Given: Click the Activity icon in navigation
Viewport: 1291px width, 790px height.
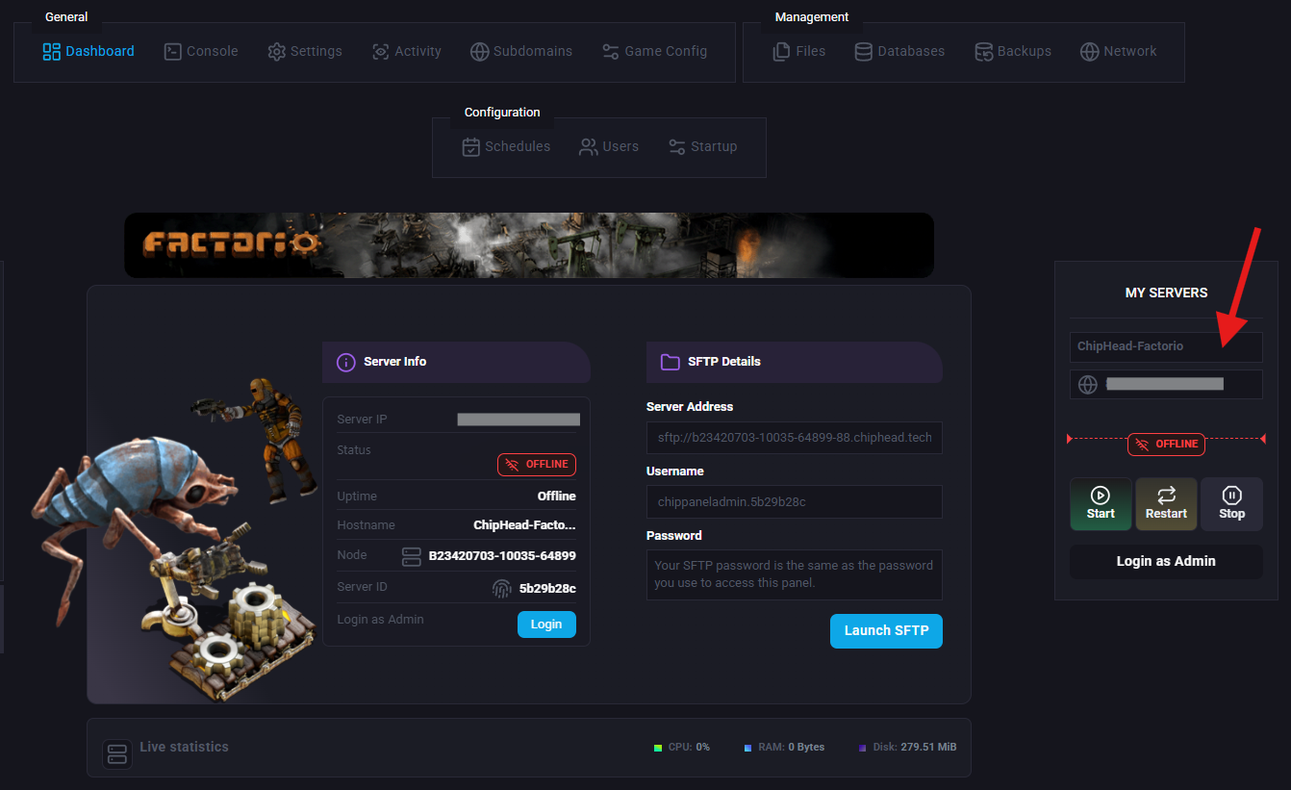Looking at the screenshot, I should point(381,52).
